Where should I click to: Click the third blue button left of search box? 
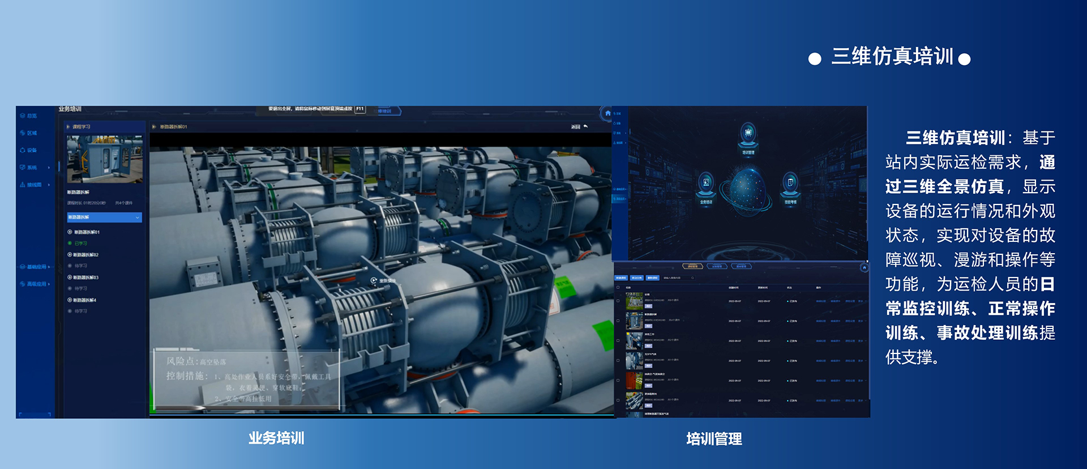(653, 278)
